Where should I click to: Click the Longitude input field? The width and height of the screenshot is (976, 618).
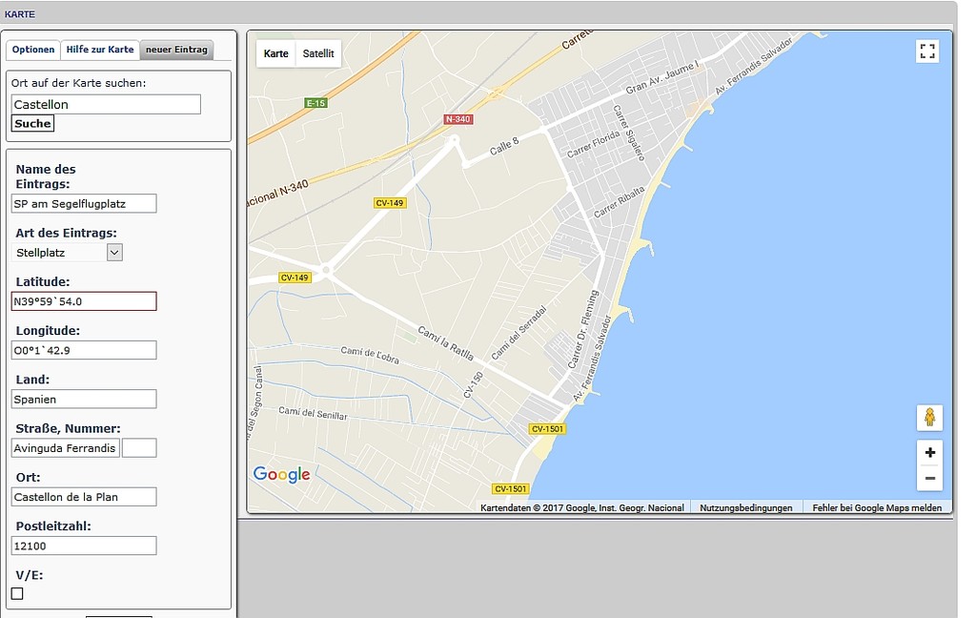[84, 350]
